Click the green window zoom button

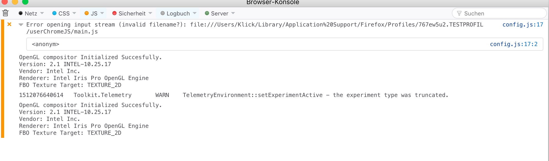pyautogui.click(x=25, y=2)
